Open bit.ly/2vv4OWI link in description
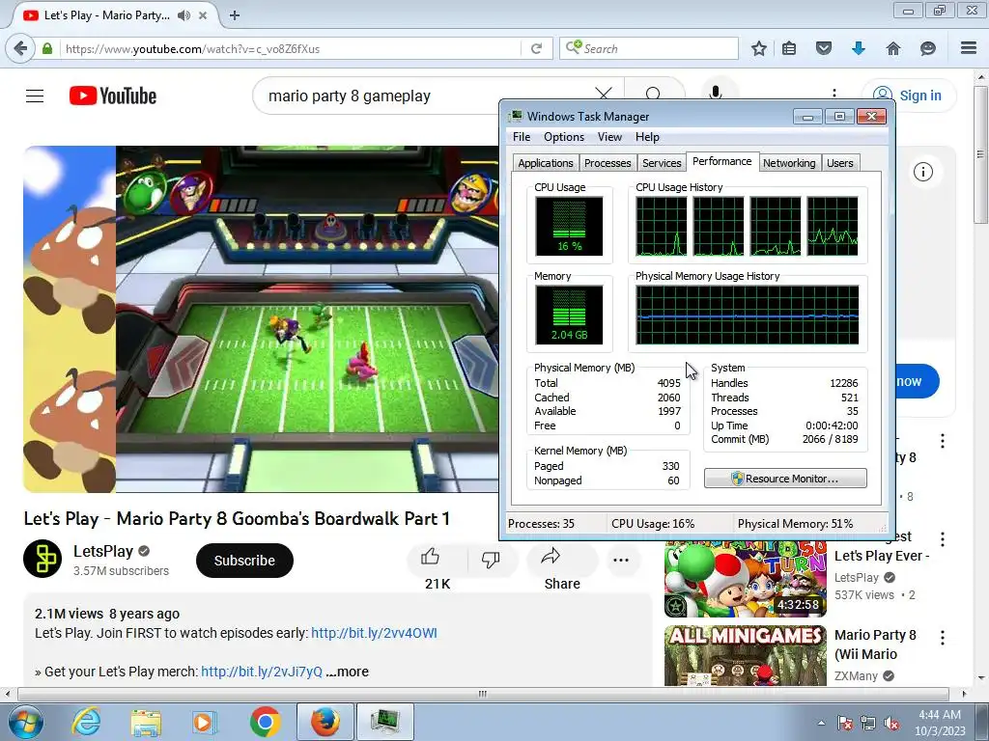 tap(374, 633)
